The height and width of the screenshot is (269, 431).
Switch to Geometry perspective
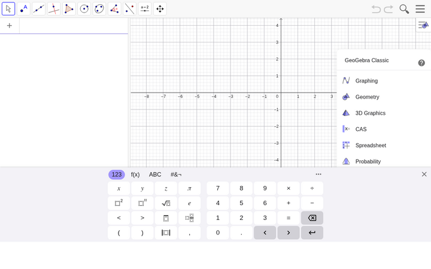384,97
